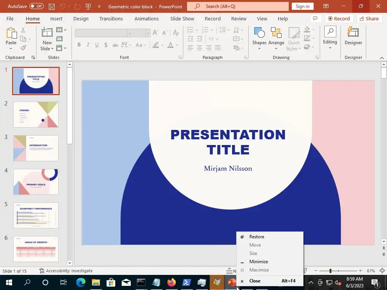Screen dimensions: 387x290
Task: Open the font size combo box
Action: click(141, 33)
